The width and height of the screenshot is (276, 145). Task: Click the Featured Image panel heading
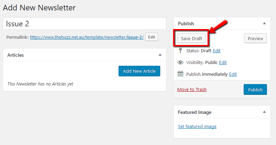point(195,112)
